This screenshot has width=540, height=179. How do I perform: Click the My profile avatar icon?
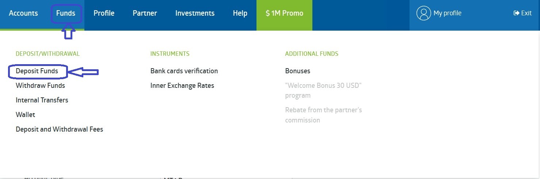[x=423, y=13]
